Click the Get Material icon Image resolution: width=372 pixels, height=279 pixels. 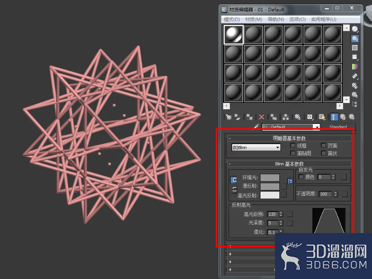229,117
